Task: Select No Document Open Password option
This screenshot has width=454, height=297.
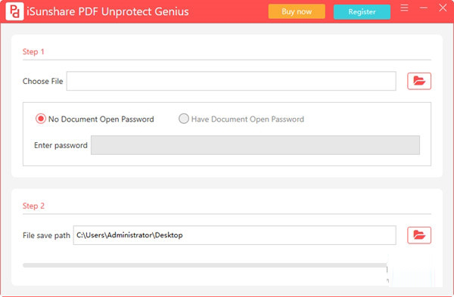Action: pyautogui.click(x=95, y=119)
